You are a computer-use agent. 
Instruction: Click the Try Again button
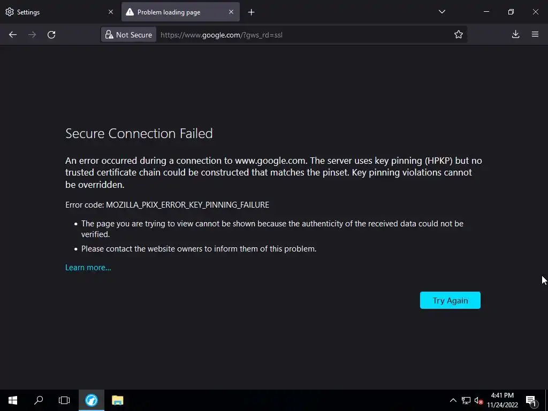point(450,300)
